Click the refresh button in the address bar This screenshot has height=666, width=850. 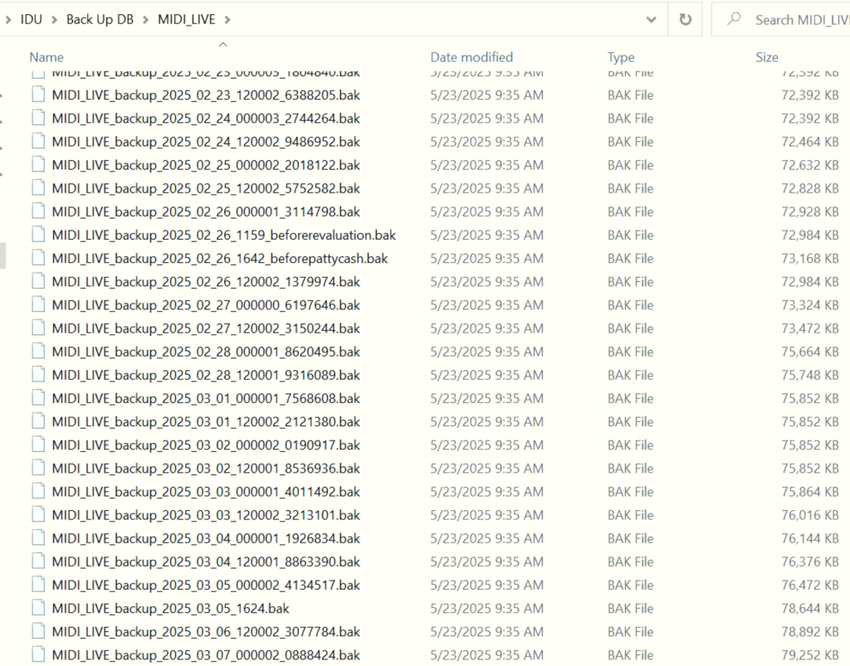click(x=685, y=20)
